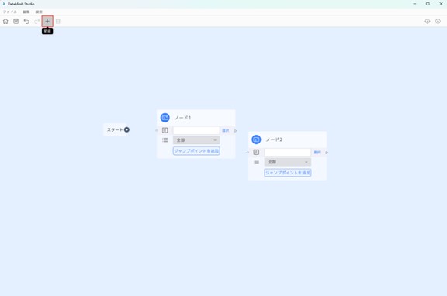The height and width of the screenshot is (296, 447).
Task: Click the book icon in ノード2
Action: click(x=256, y=153)
